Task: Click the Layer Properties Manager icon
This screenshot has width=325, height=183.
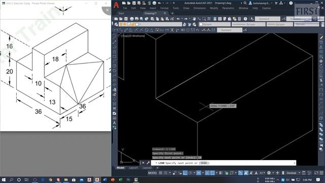Action: point(116,24)
